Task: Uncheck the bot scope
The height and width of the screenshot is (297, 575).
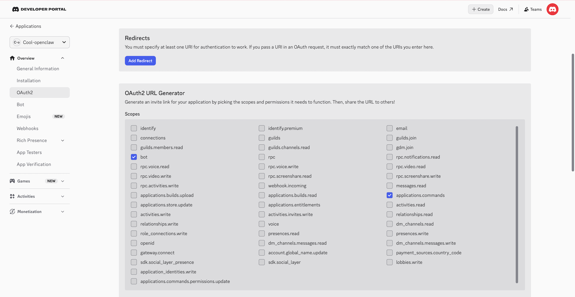Action: (x=134, y=157)
